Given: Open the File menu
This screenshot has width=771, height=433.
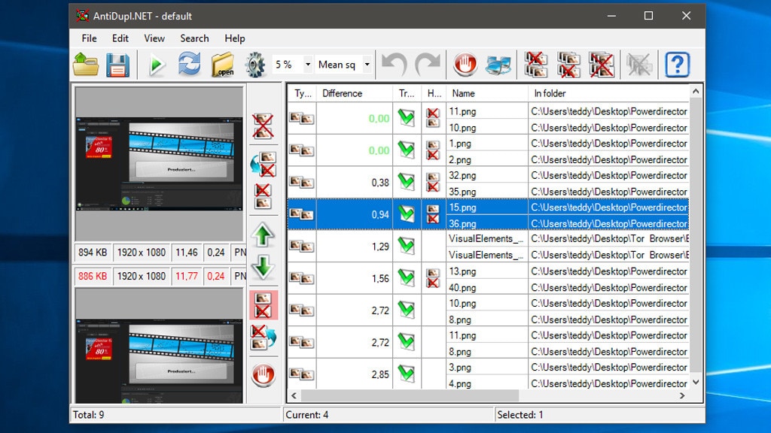Looking at the screenshot, I should [89, 38].
